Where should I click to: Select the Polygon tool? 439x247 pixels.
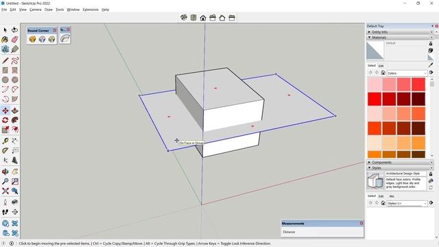(x=15, y=80)
